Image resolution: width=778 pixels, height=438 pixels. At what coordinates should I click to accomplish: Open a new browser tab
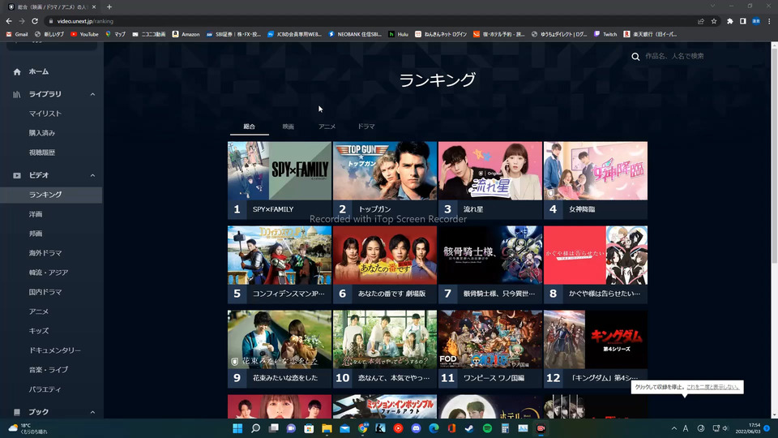click(109, 7)
